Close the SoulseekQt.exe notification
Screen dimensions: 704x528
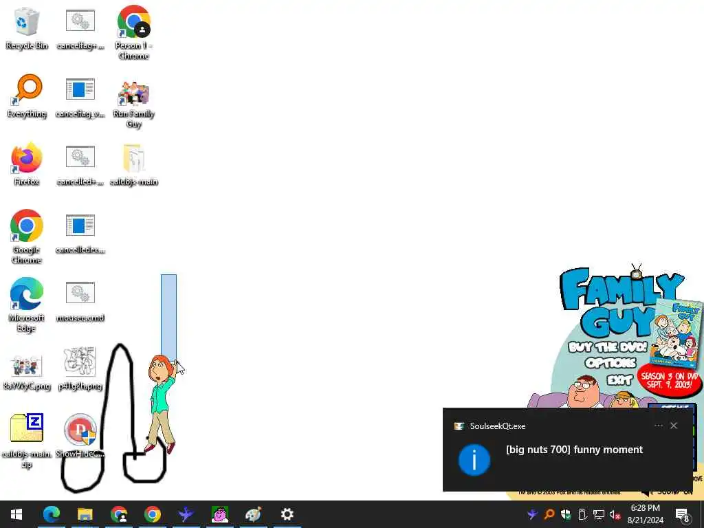pyautogui.click(x=674, y=426)
